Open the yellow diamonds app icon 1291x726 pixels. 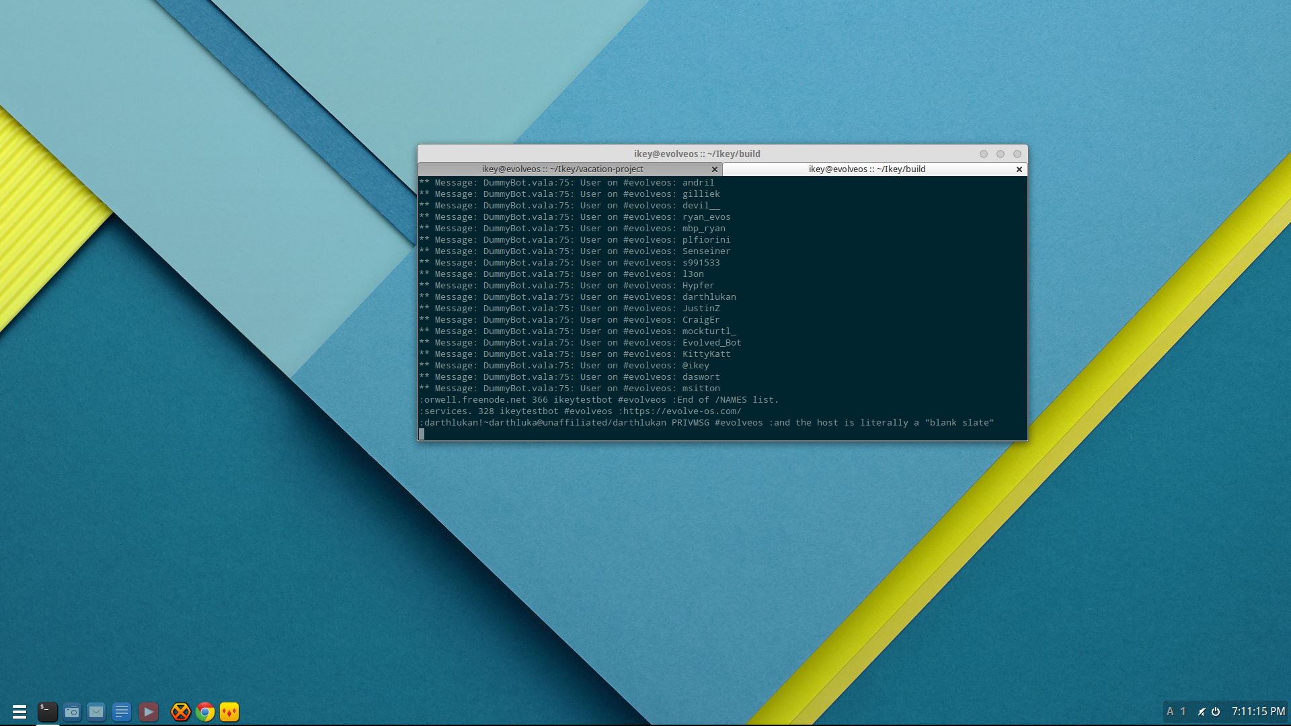[x=229, y=712]
